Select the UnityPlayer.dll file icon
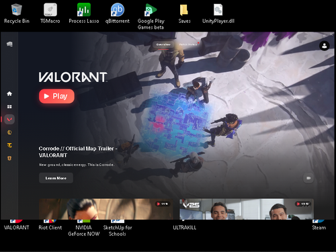 (218, 13)
